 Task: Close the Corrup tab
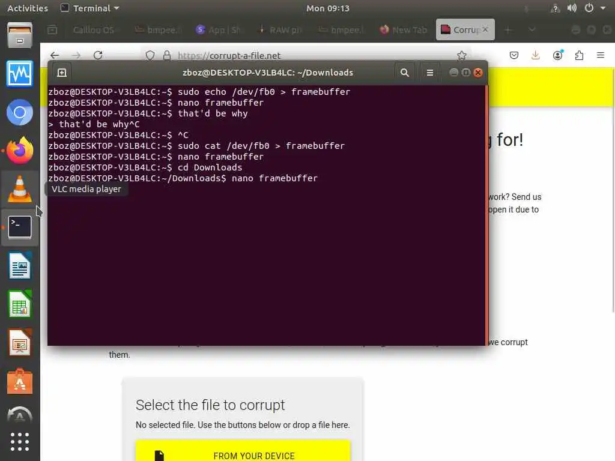485,29
